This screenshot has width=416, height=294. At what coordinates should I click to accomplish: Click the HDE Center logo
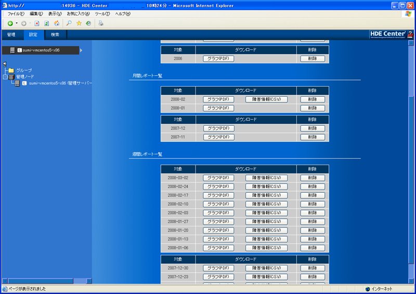point(387,34)
